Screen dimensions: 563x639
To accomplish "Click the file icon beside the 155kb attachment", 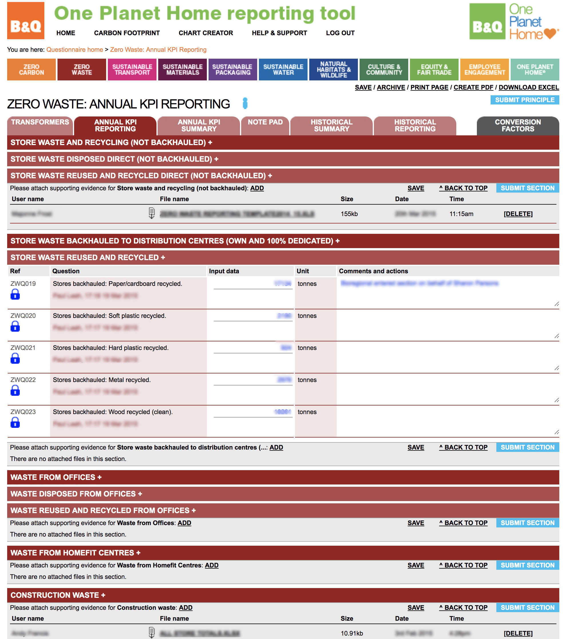I will (x=152, y=213).
